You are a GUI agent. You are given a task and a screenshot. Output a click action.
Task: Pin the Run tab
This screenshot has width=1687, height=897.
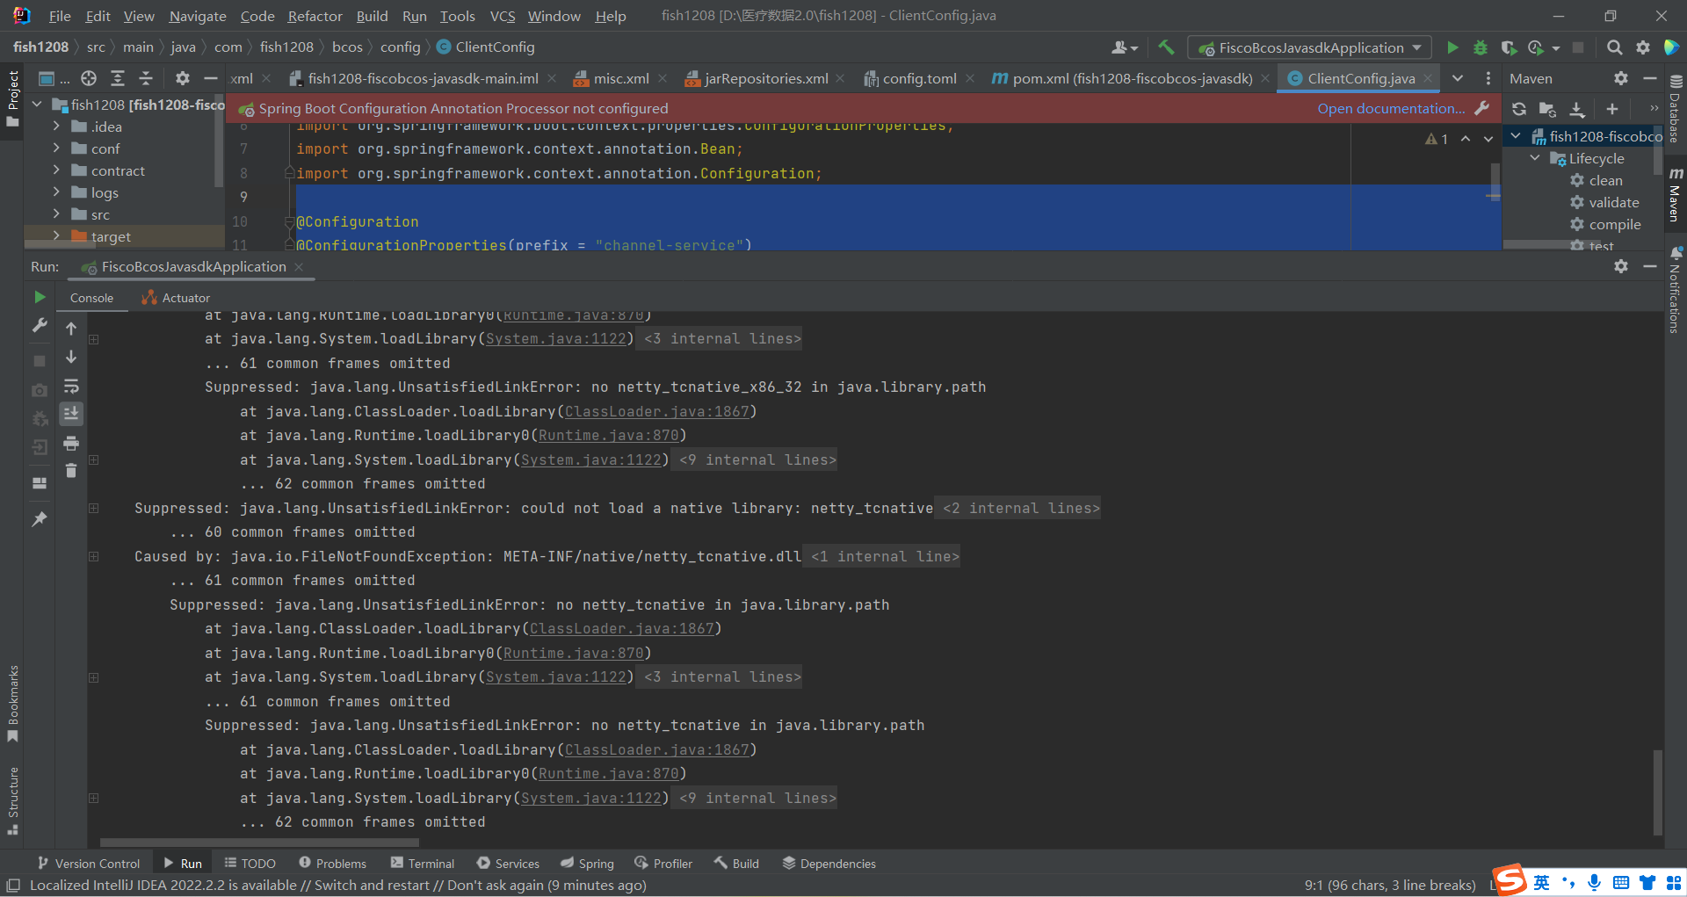(40, 519)
